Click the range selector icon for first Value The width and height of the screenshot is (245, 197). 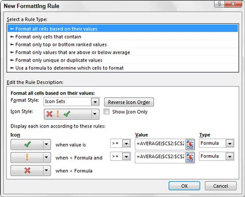[x=190, y=144]
